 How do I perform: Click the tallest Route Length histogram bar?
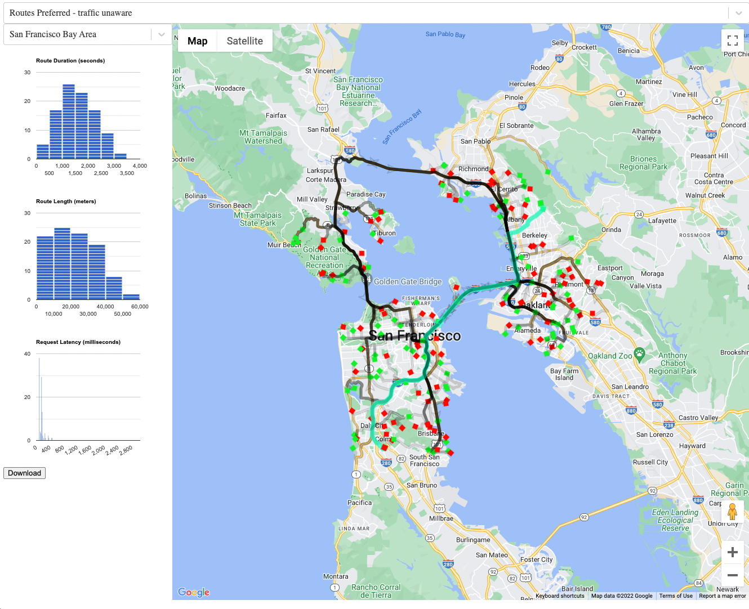62,263
